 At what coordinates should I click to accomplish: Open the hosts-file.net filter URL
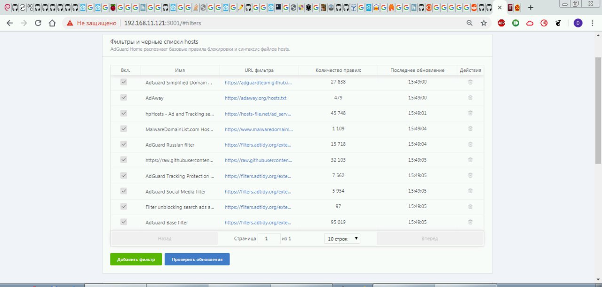(x=258, y=114)
